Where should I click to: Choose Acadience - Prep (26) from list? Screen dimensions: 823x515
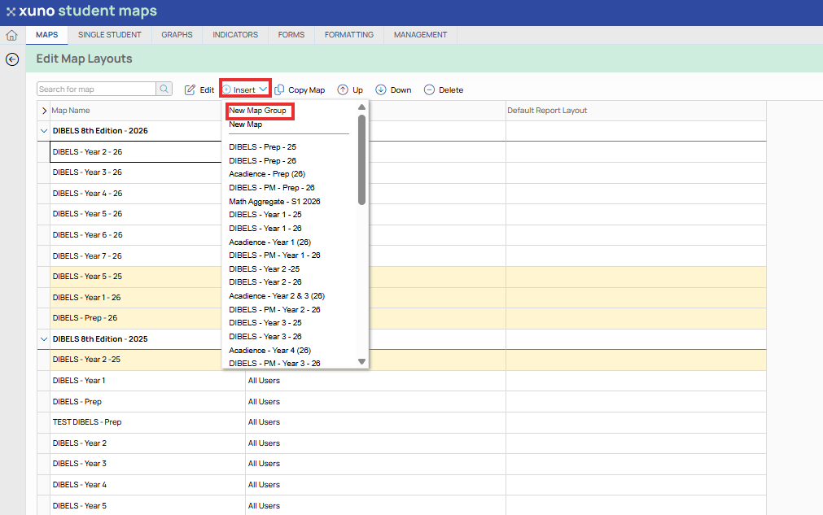point(267,173)
